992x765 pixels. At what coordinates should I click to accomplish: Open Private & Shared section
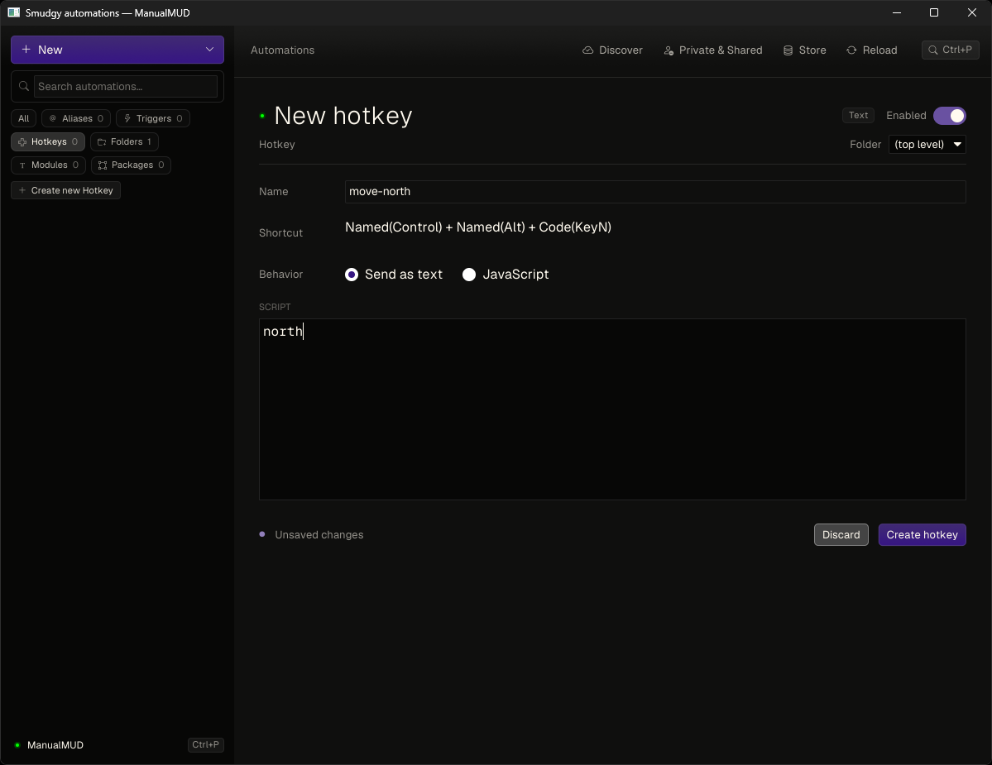[x=713, y=50]
